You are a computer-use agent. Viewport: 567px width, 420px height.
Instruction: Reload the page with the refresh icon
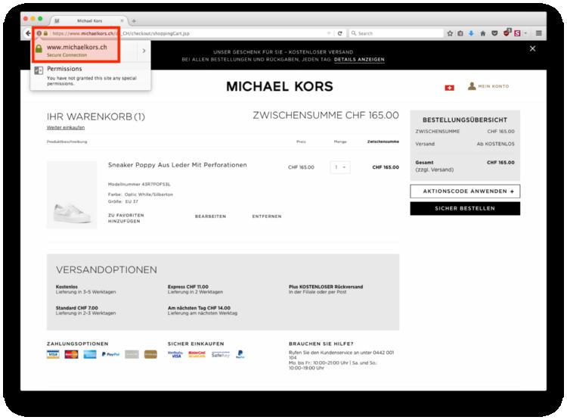340,33
